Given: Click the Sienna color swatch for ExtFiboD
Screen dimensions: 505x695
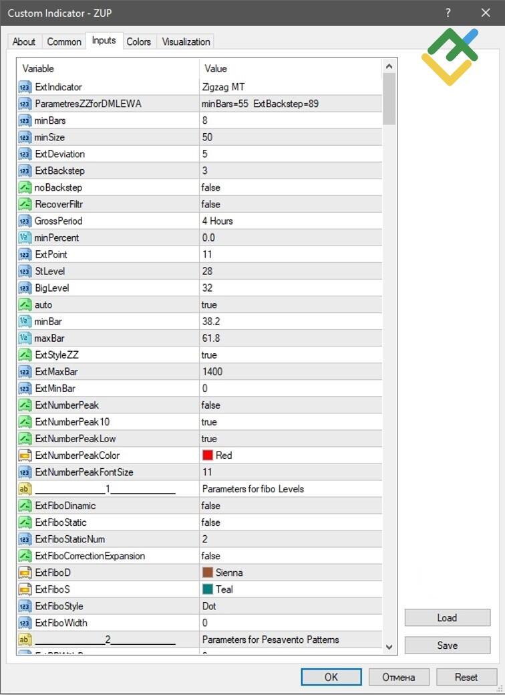Looking at the screenshot, I should tap(207, 573).
